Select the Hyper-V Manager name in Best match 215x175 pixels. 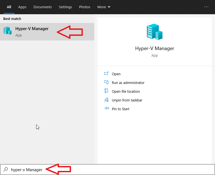pyautogui.click(x=32, y=29)
